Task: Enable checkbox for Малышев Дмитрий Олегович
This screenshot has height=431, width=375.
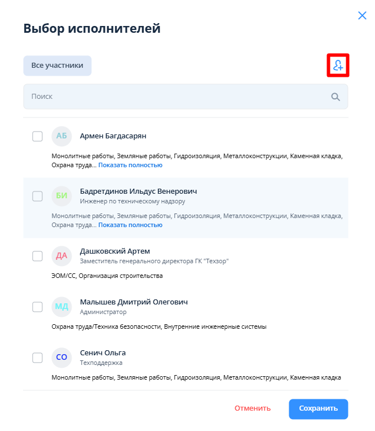Action: coord(37,307)
